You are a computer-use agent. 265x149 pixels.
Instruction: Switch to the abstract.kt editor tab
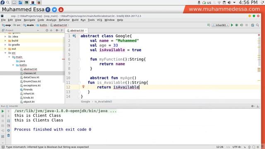click(x=77, y=31)
